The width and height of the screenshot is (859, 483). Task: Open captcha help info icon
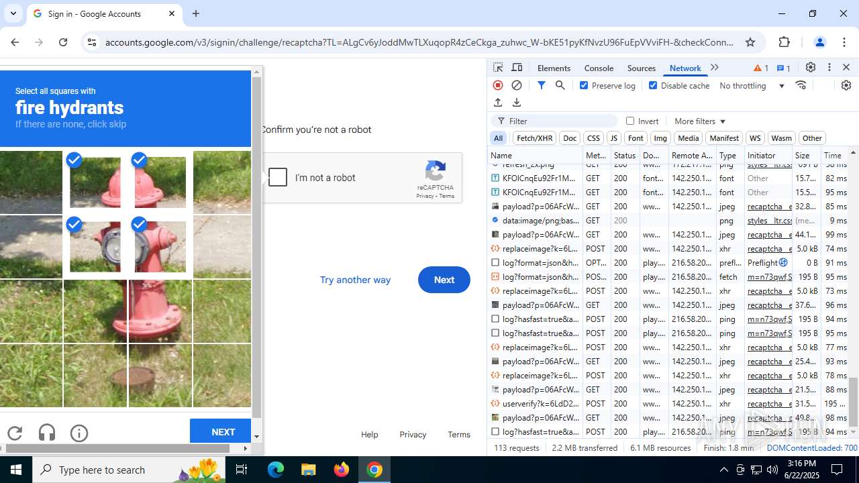click(79, 433)
